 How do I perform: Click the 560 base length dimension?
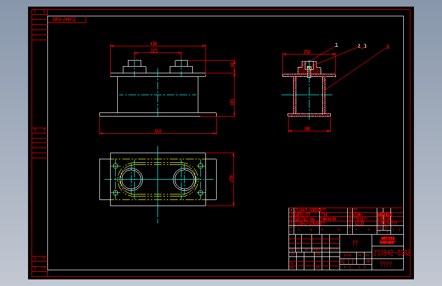158,131
